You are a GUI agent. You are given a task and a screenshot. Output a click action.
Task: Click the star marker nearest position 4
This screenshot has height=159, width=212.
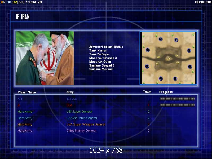coord(176,55)
